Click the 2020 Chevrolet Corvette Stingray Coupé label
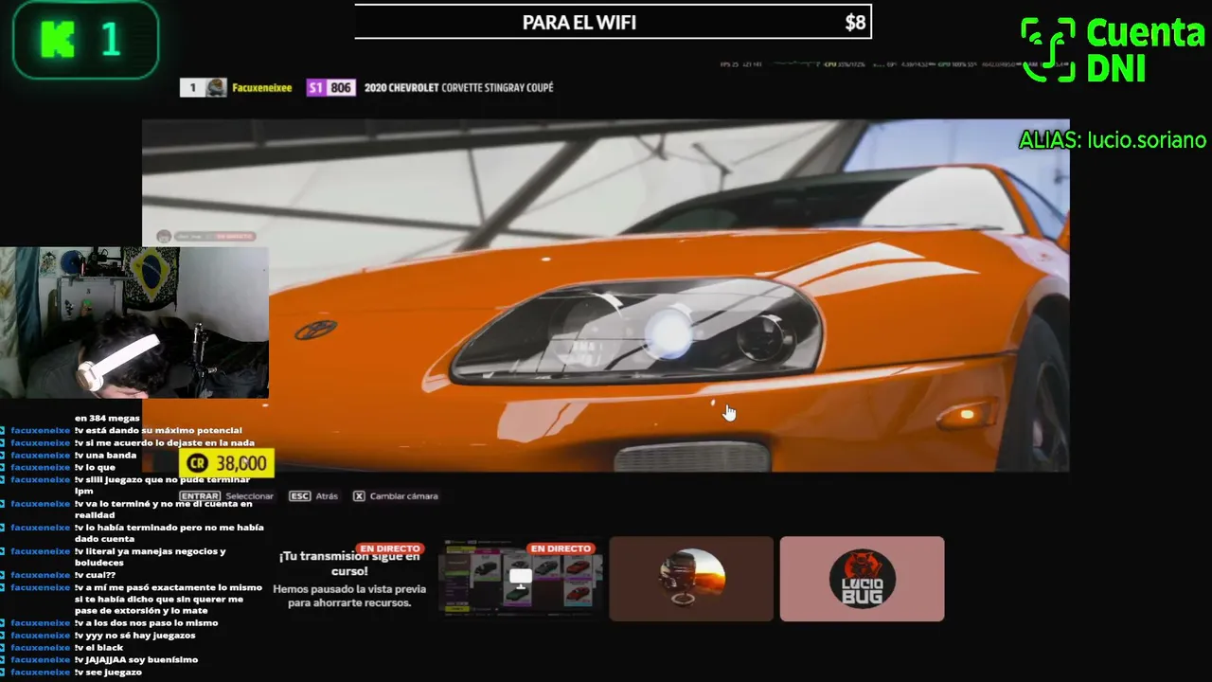The width and height of the screenshot is (1212, 682). pyautogui.click(x=458, y=88)
